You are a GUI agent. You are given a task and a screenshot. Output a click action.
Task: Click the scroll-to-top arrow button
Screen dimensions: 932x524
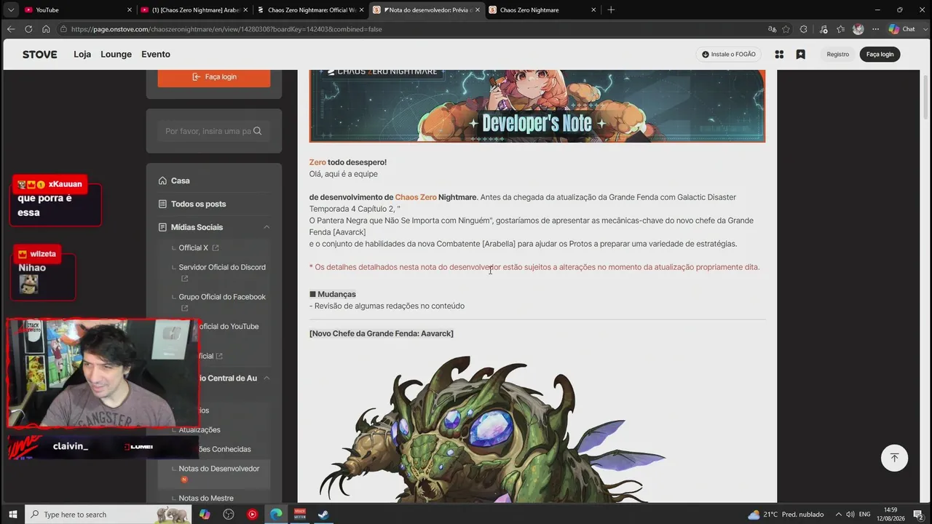click(894, 458)
